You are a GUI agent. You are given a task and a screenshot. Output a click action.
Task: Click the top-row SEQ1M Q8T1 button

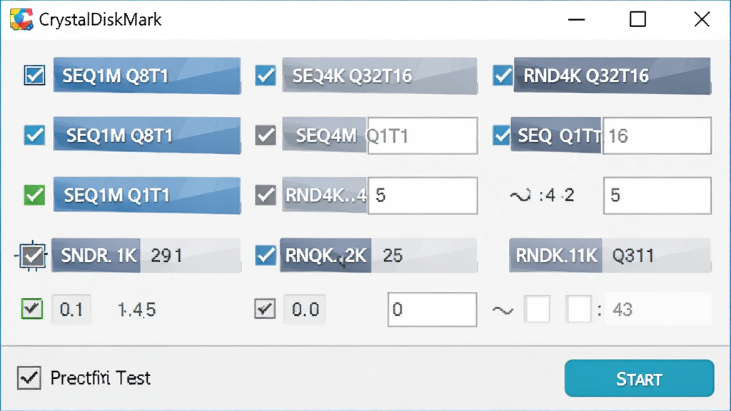[x=147, y=76]
